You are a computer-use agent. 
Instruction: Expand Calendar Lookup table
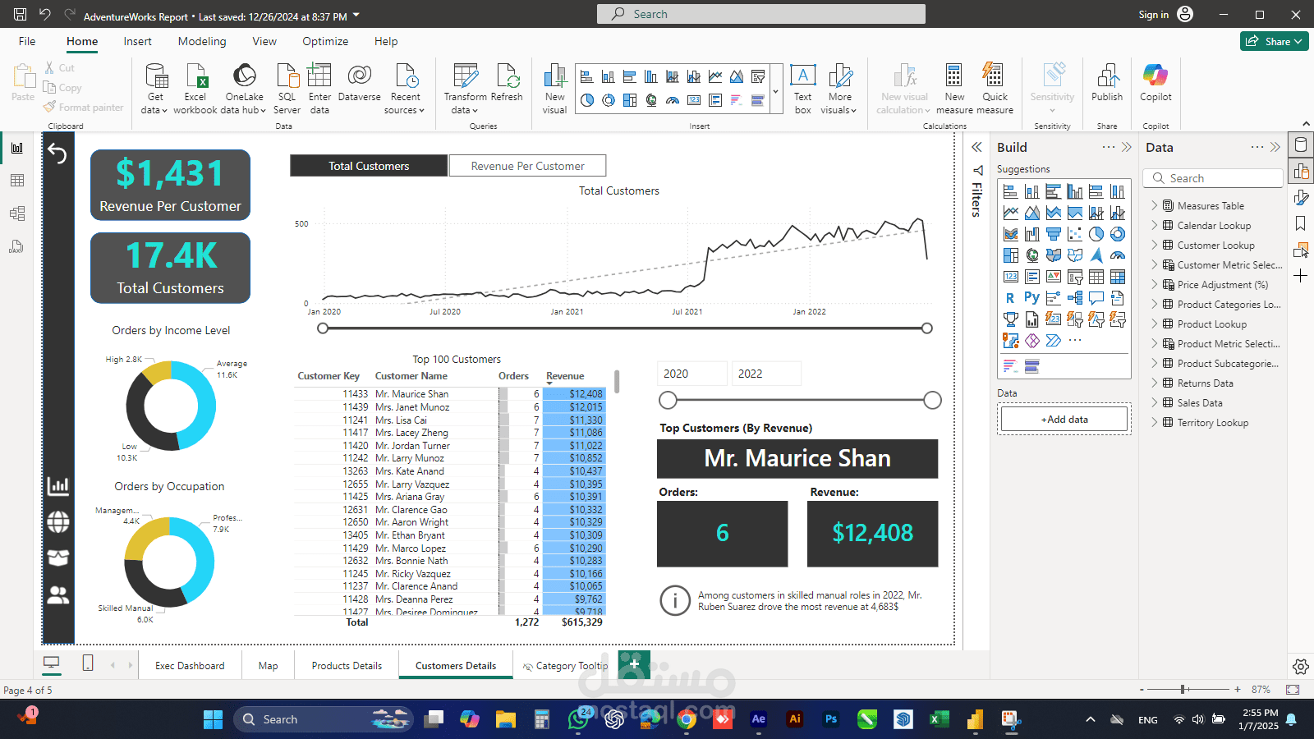click(1154, 226)
